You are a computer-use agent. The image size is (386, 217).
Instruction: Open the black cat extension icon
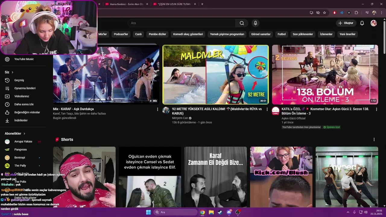[349, 13]
